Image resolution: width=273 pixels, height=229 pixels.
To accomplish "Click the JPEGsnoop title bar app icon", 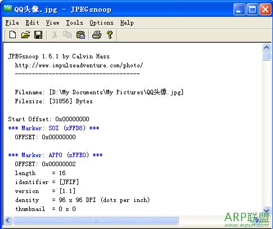I will pyautogui.click(x=8, y=8).
